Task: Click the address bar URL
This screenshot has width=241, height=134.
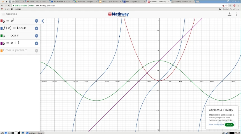Action: [x=42, y=6]
